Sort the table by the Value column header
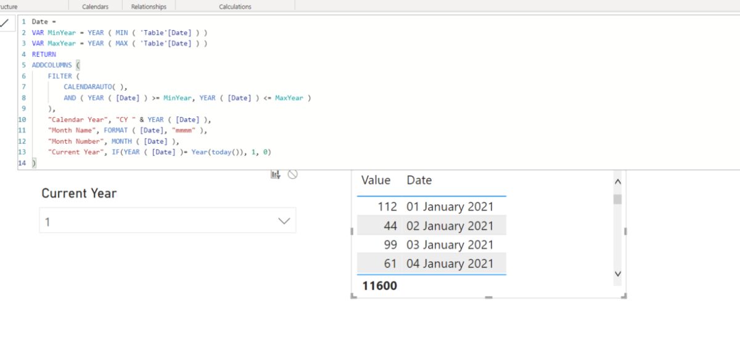 [376, 180]
